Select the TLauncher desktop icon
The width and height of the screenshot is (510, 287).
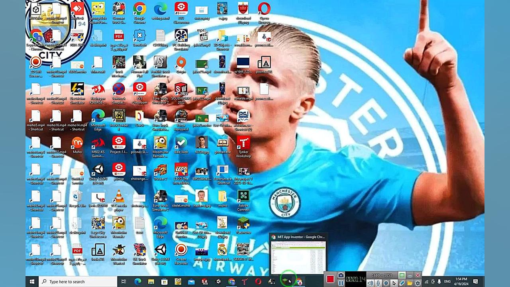pos(243,225)
